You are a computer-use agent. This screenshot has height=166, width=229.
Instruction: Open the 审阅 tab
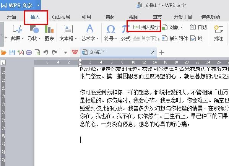pyautogui.click(x=110, y=17)
